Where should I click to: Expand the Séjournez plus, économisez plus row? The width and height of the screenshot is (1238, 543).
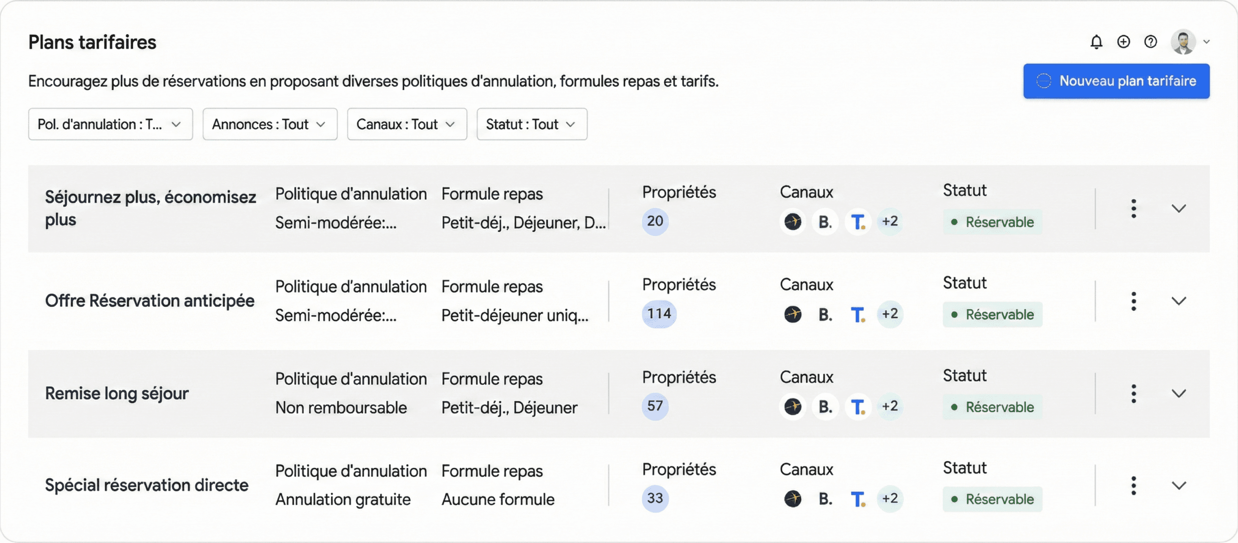(1179, 208)
